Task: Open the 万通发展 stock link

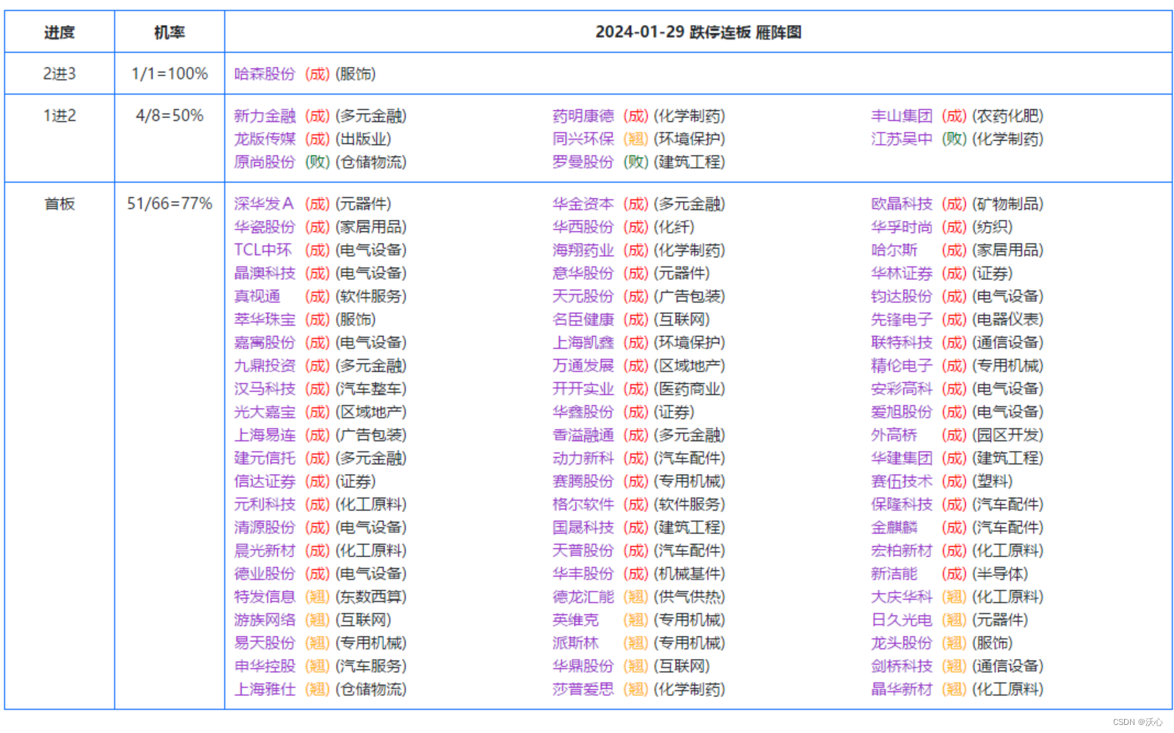Action: [x=583, y=365]
